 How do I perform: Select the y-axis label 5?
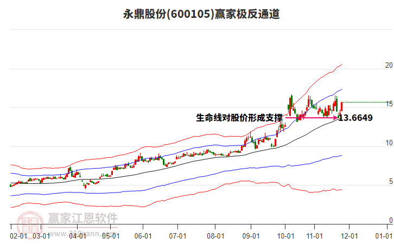click(x=391, y=182)
